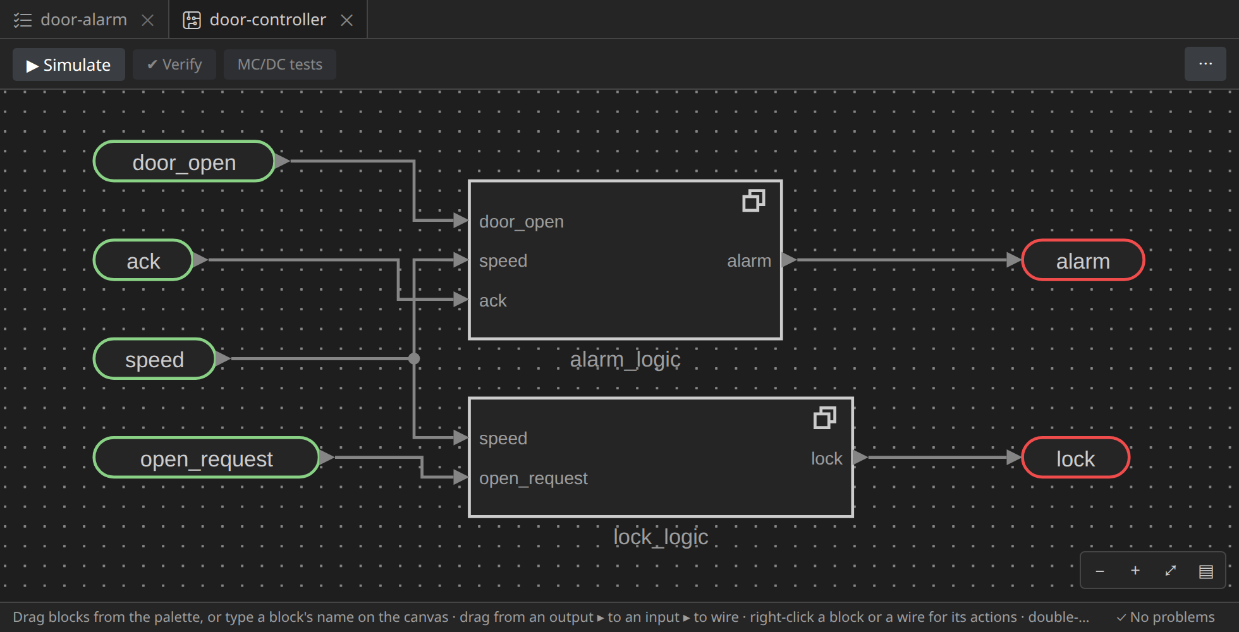Click lock_logic speed input port

[461, 437]
